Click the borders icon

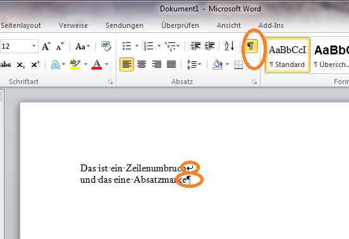pos(238,64)
